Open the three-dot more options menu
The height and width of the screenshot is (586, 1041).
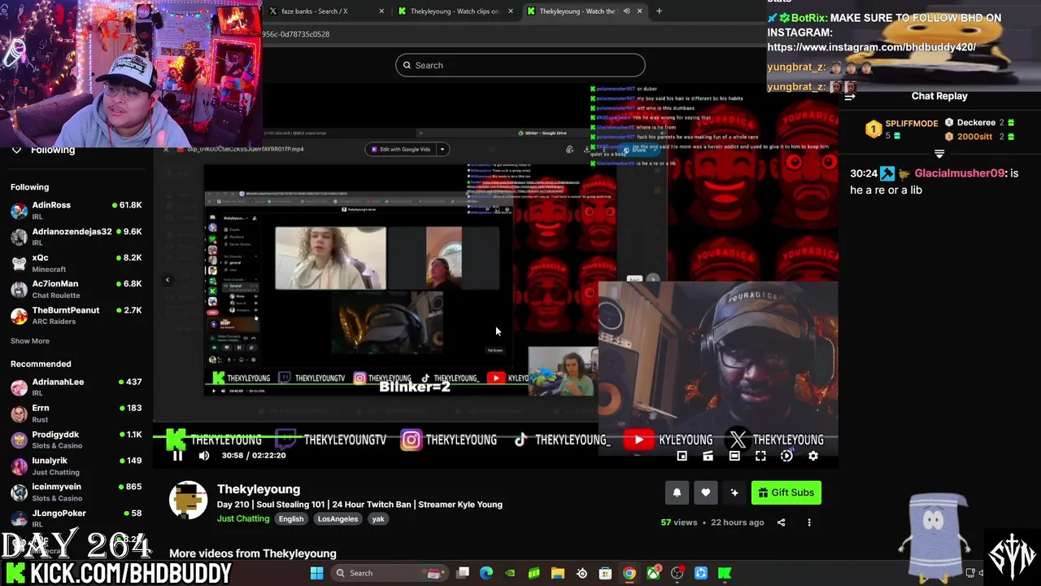(809, 523)
